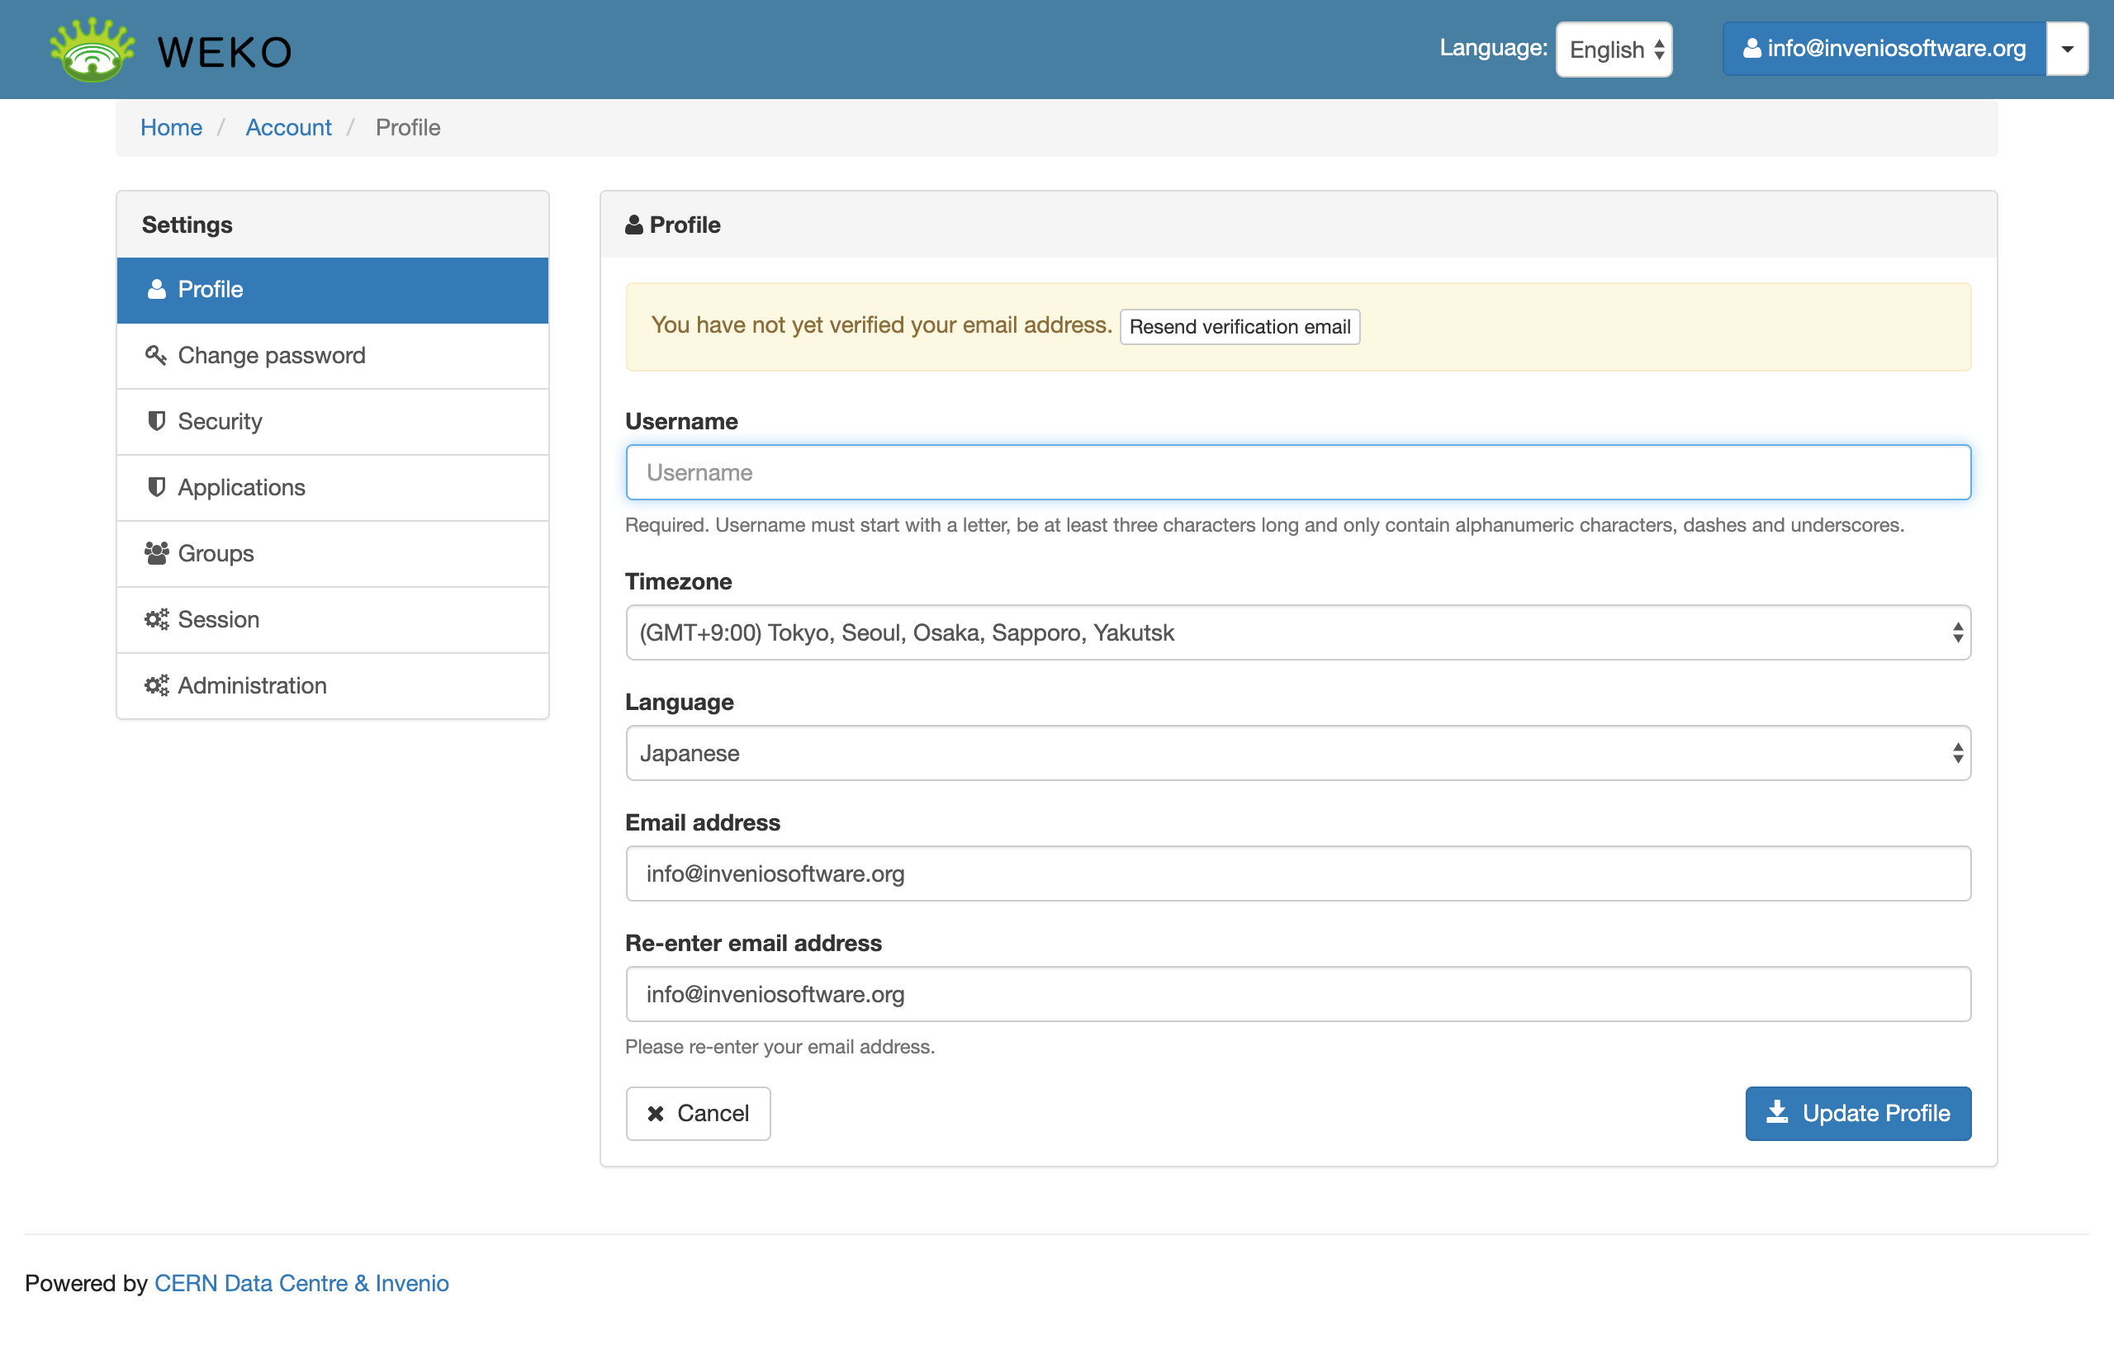The image size is (2114, 1354).
Task: Click the Re-enter email address field
Action: pyautogui.click(x=1297, y=993)
